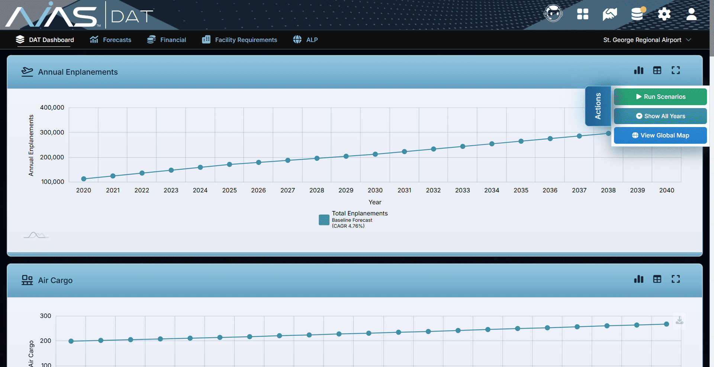Click the 2030 enplanements data point
This screenshot has width=714, height=367.
(x=375, y=154)
